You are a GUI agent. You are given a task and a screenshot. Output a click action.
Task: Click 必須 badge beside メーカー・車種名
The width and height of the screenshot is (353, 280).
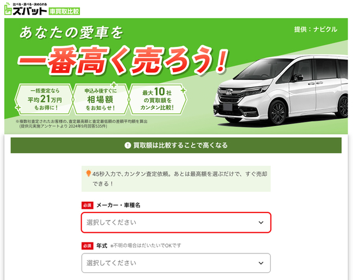click(x=87, y=205)
